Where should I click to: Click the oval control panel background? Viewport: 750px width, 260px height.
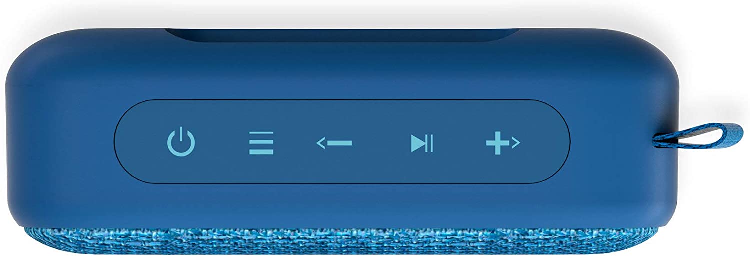(342, 142)
